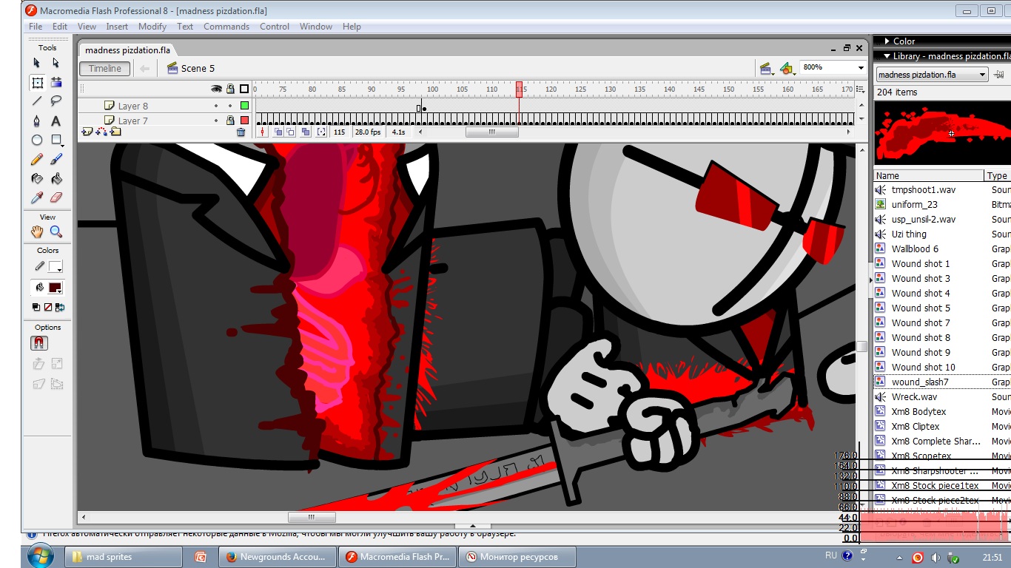Select the madness pizdation.fla document tab
Screen dimensions: 1011x568
point(127,50)
